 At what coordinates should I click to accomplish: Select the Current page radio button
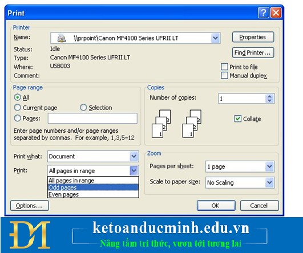point(17,108)
